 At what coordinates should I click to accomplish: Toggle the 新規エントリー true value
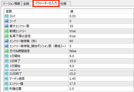(x=101, y=31)
